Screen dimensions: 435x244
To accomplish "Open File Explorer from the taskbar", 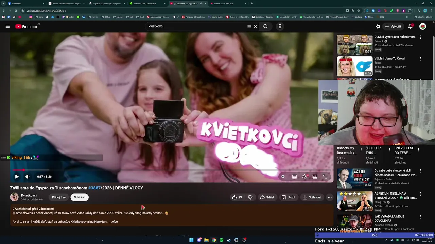I will [x=206, y=240].
